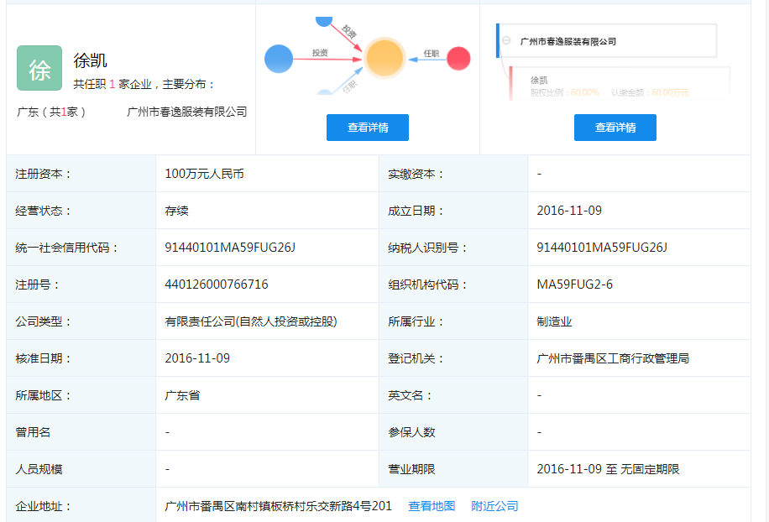Click the 纳税人识别号 value 91440101MA59FUG26J
Screen dimensions: 769x522
(602, 248)
